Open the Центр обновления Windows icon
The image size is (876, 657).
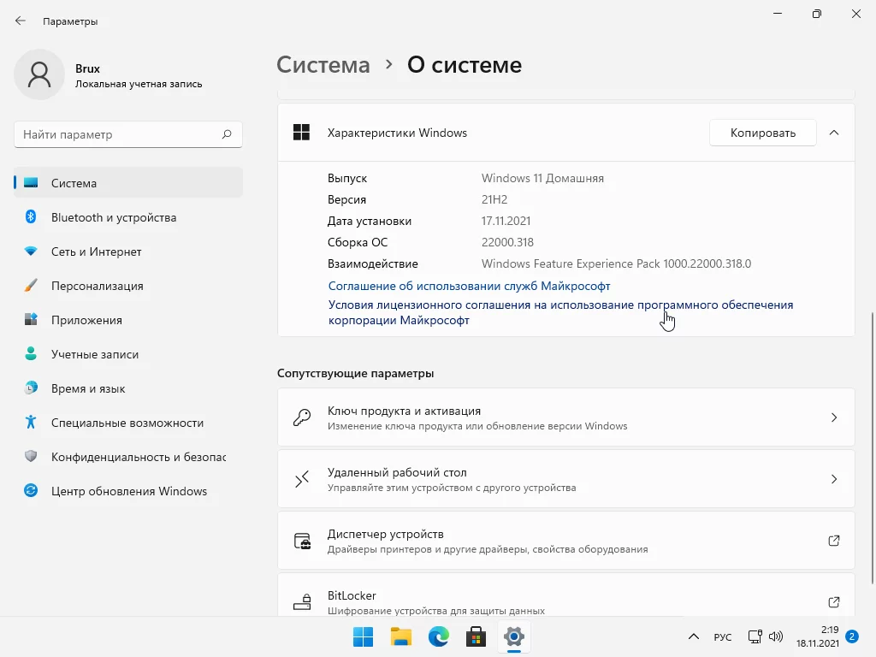click(31, 491)
